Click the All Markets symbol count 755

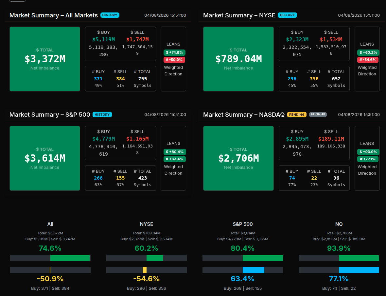tap(143, 79)
